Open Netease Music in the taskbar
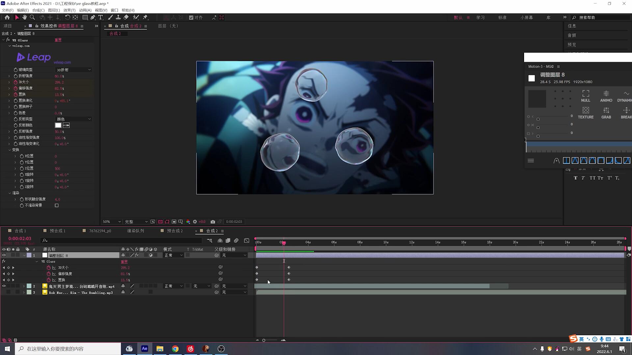 click(190, 349)
